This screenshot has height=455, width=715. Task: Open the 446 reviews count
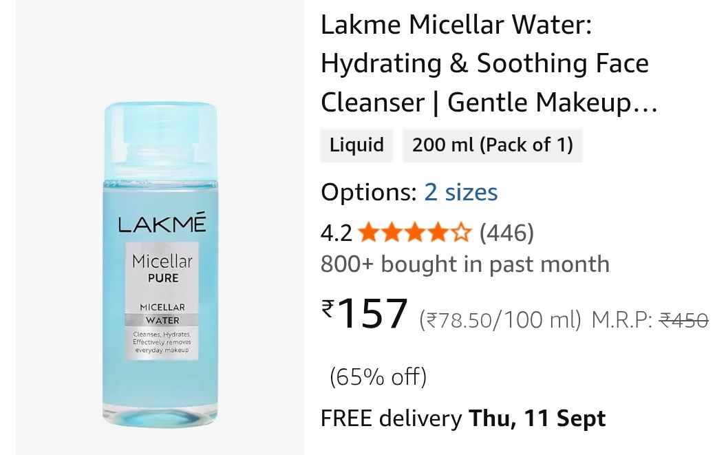[x=506, y=233]
